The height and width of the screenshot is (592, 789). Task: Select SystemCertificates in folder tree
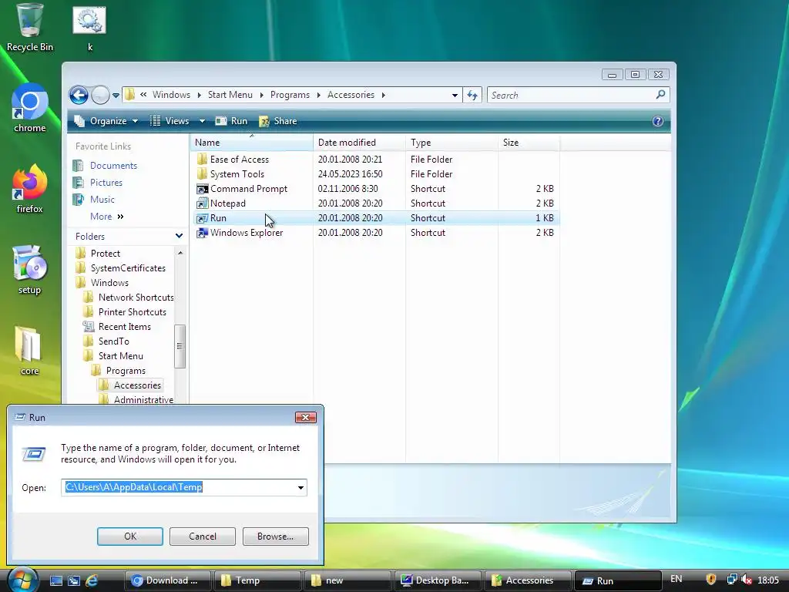coord(128,267)
